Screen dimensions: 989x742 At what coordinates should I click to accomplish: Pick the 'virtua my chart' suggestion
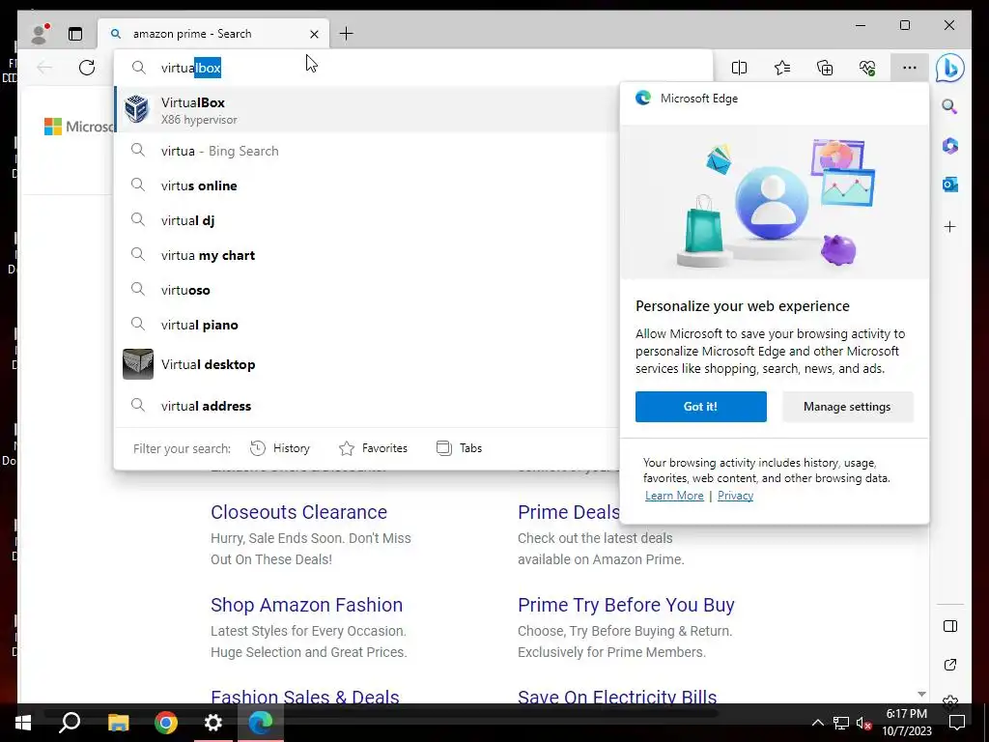tap(366, 255)
